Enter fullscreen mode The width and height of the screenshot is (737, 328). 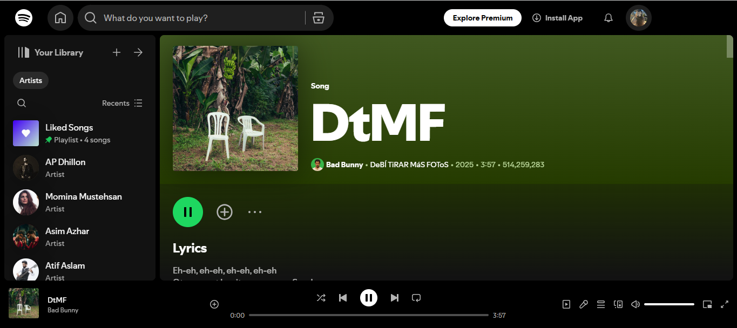pos(725,304)
